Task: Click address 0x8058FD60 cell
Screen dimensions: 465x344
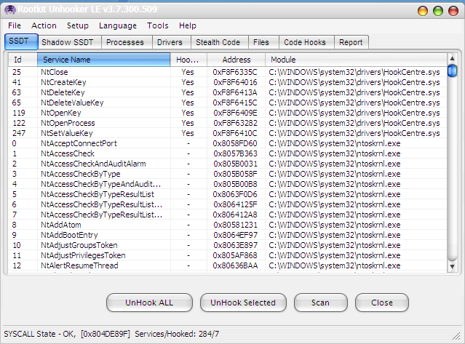Action: 235,143
